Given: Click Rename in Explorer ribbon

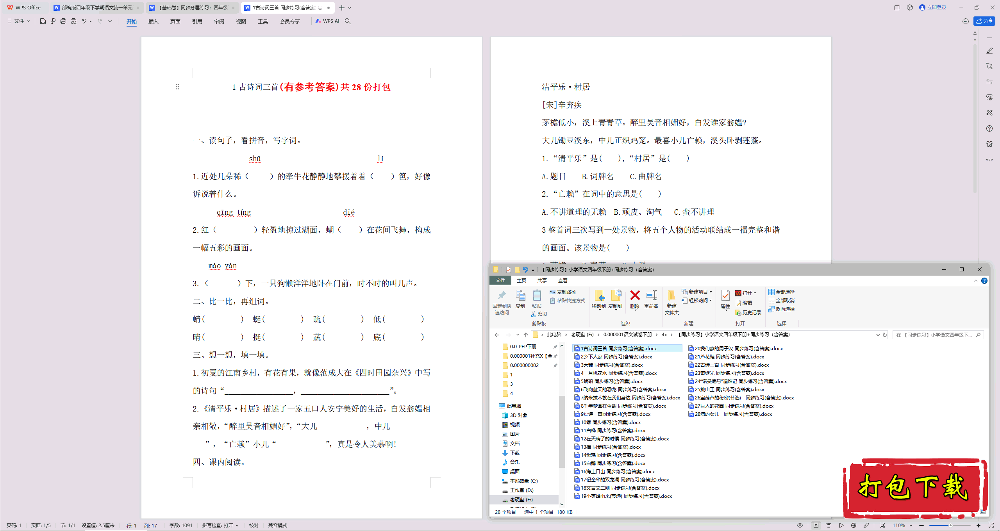Looking at the screenshot, I should click(651, 299).
